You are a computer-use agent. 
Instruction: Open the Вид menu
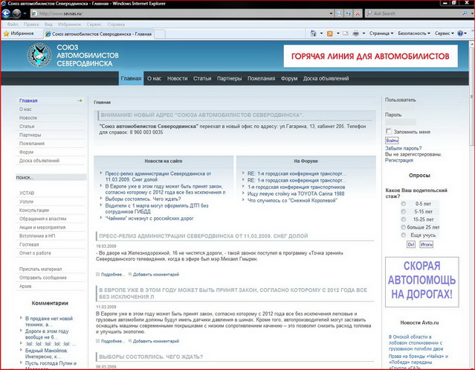pos(48,25)
